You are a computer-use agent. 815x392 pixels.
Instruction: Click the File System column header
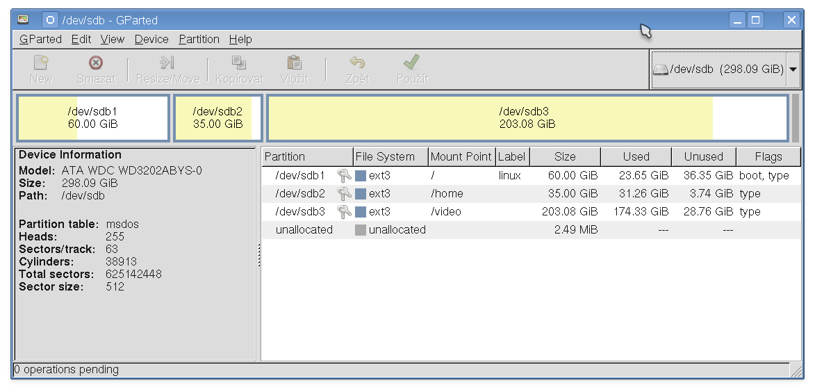[x=385, y=156]
